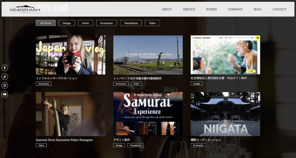Open the Samurai Experience thumbnail

tap(148, 114)
